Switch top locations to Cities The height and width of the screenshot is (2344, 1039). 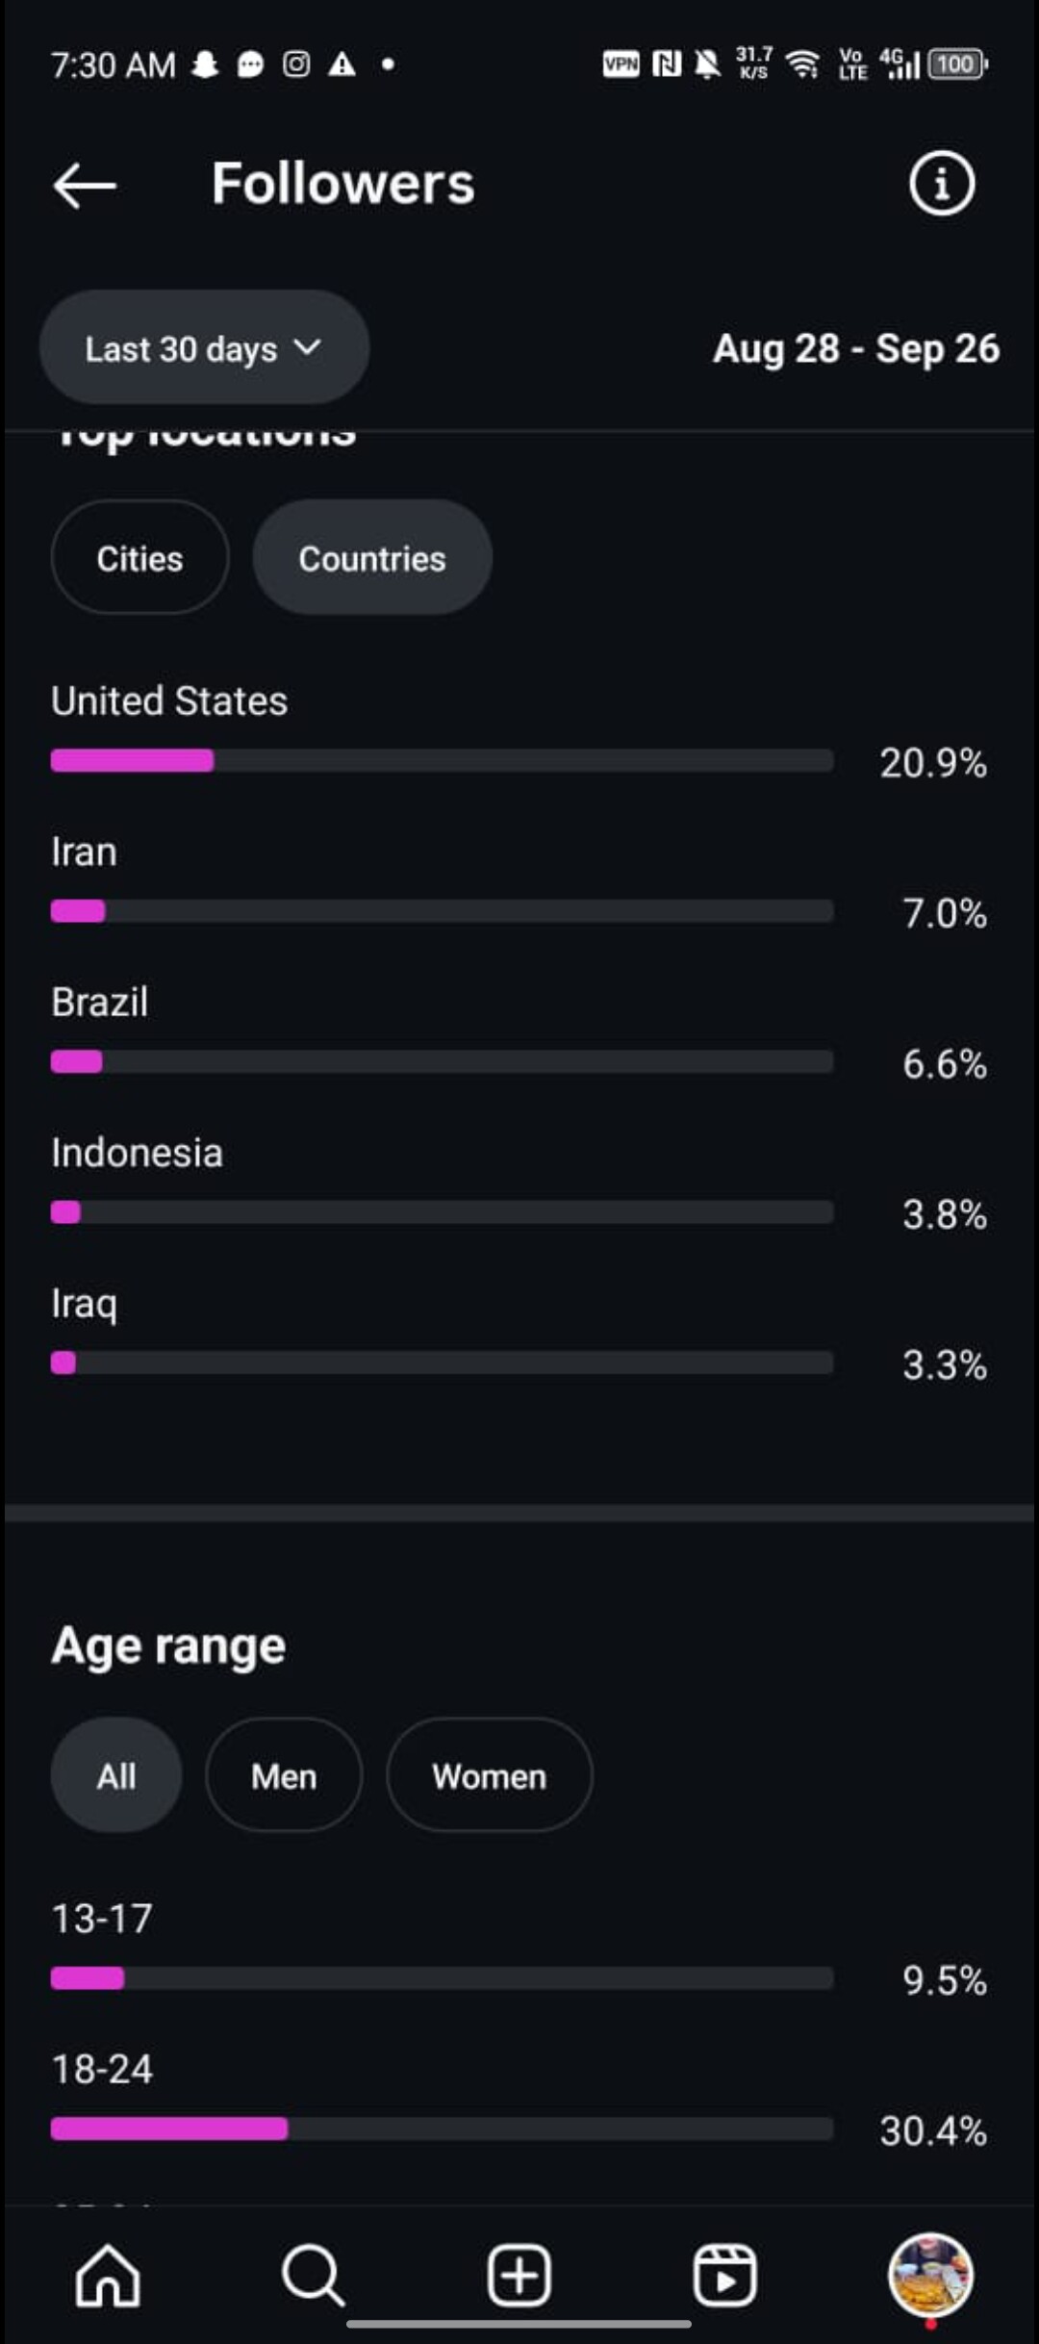coord(139,558)
